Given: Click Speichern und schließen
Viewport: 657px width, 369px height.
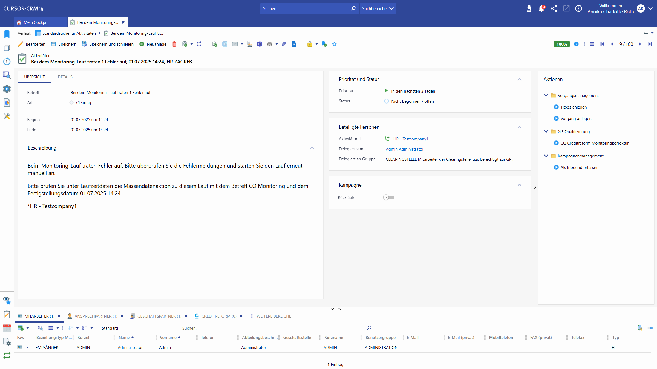Looking at the screenshot, I should click(x=108, y=44).
